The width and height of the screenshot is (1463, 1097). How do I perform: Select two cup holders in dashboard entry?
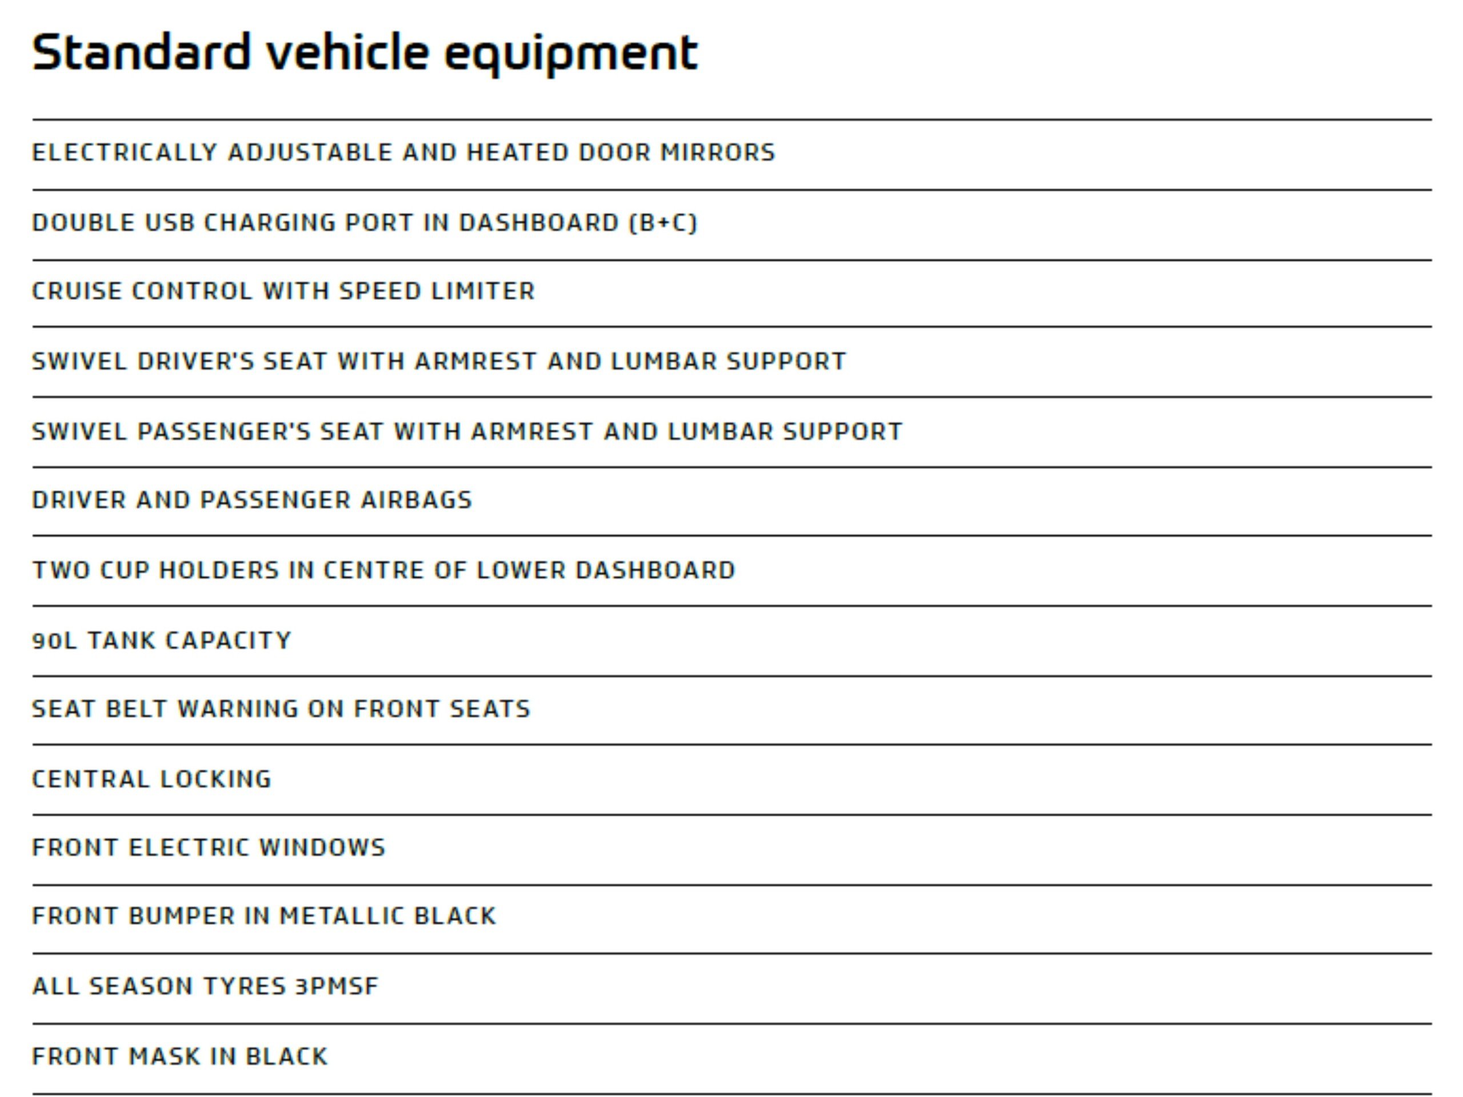coord(732,571)
